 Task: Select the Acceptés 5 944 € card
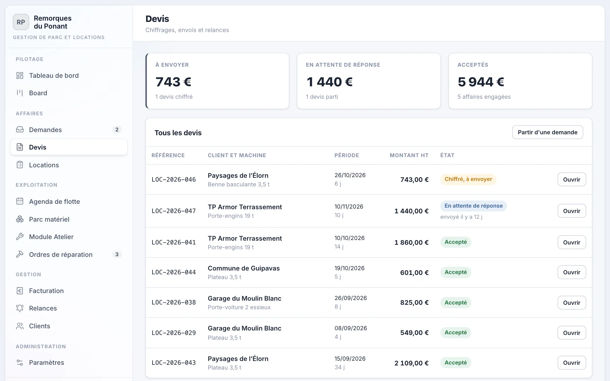tap(520, 81)
